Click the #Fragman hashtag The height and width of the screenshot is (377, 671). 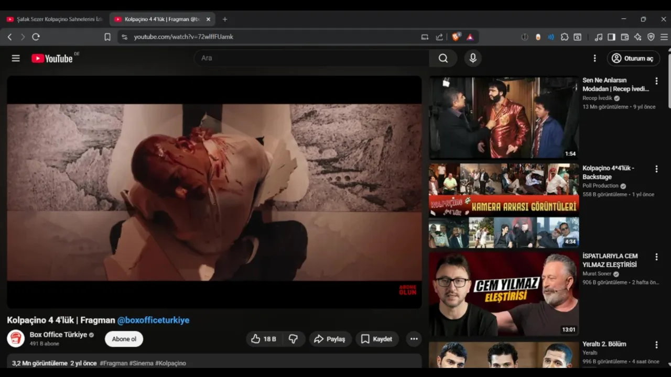click(x=113, y=363)
